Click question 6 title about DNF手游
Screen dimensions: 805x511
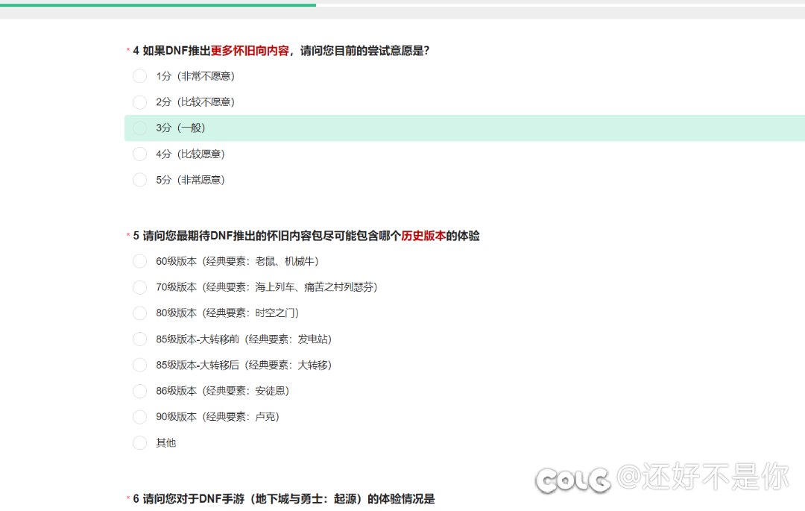283,498
